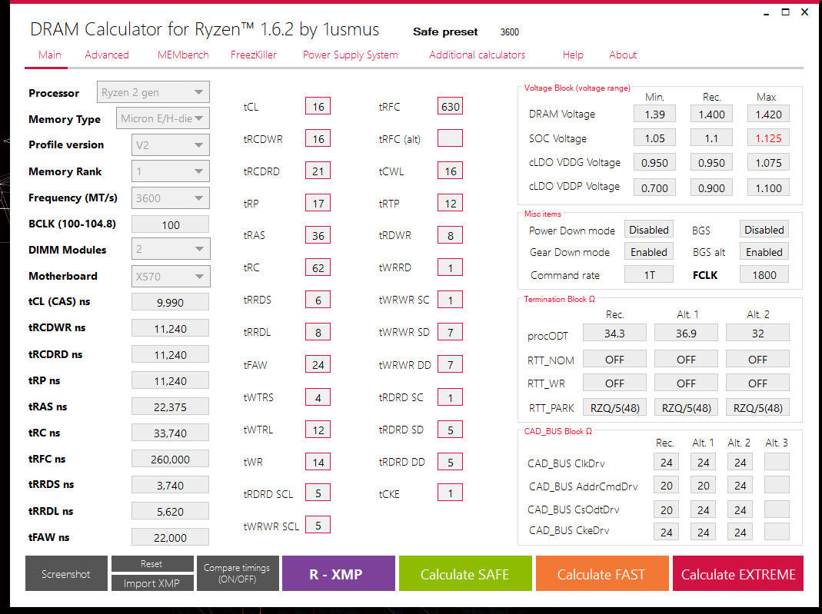Click the DRAM Voltage Rec. value
Screen dimensions: 822x614
(711, 115)
